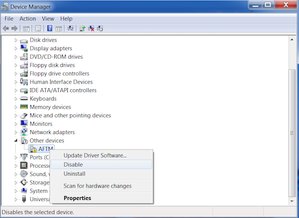Choose Uninstall in the context menu
Image resolution: width=299 pixels, height=218 pixels.
tap(102, 173)
